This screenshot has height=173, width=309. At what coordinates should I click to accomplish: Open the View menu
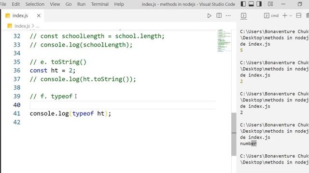55,4
